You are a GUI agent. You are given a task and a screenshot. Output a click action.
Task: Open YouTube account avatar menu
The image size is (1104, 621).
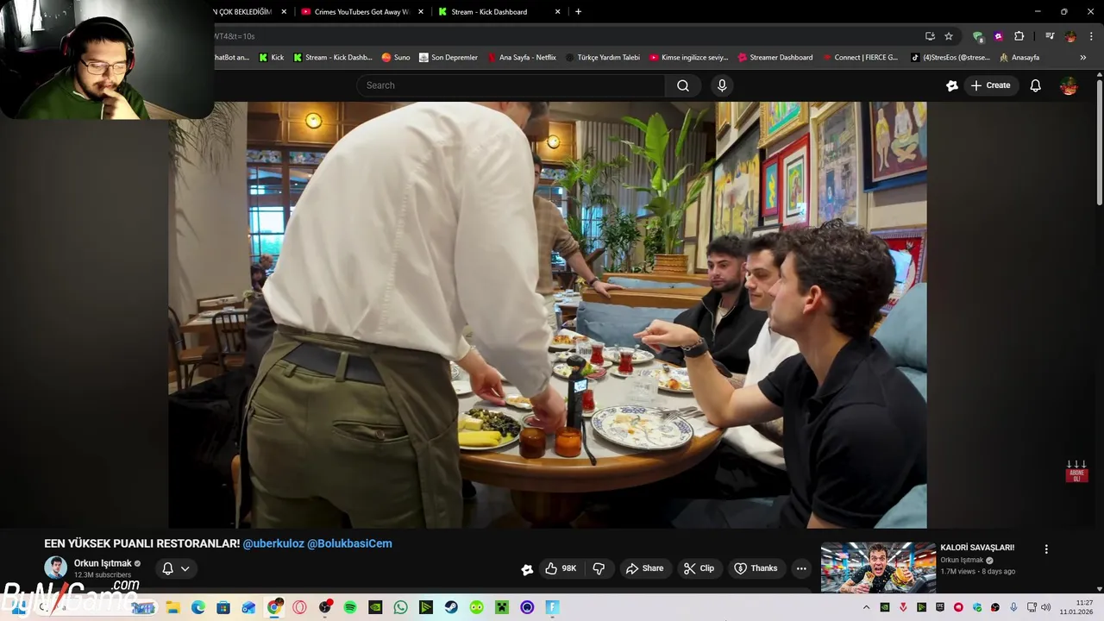point(1069,85)
